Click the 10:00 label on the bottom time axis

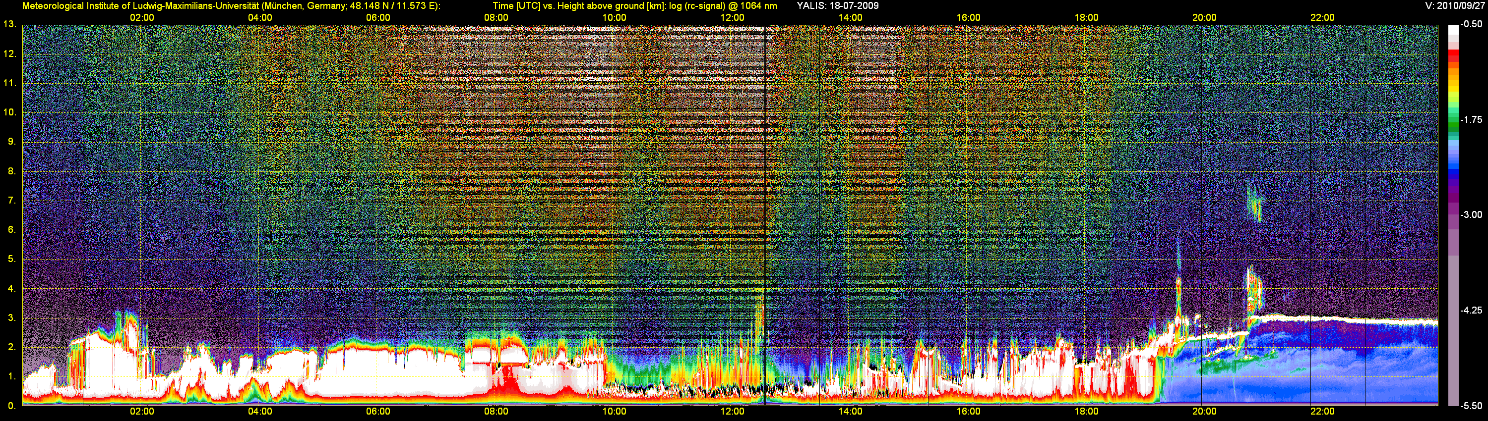click(614, 412)
